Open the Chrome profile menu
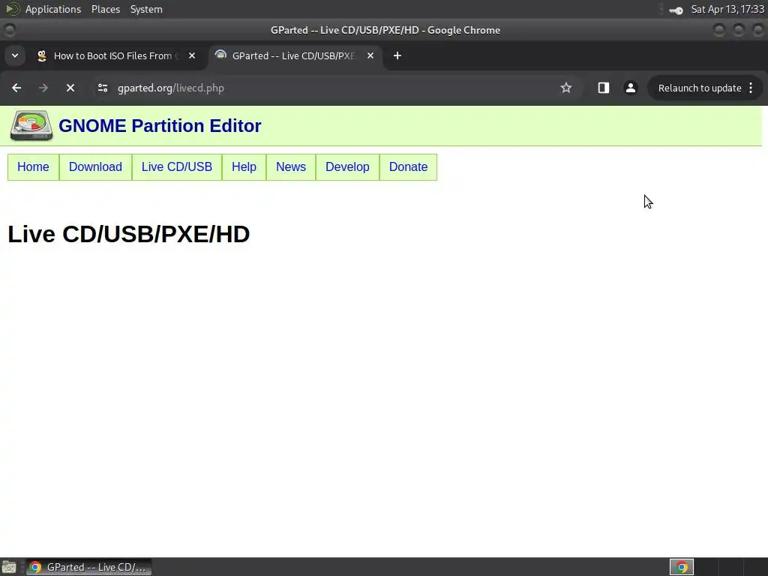Screen dimensions: 768x576 [x=630, y=88]
